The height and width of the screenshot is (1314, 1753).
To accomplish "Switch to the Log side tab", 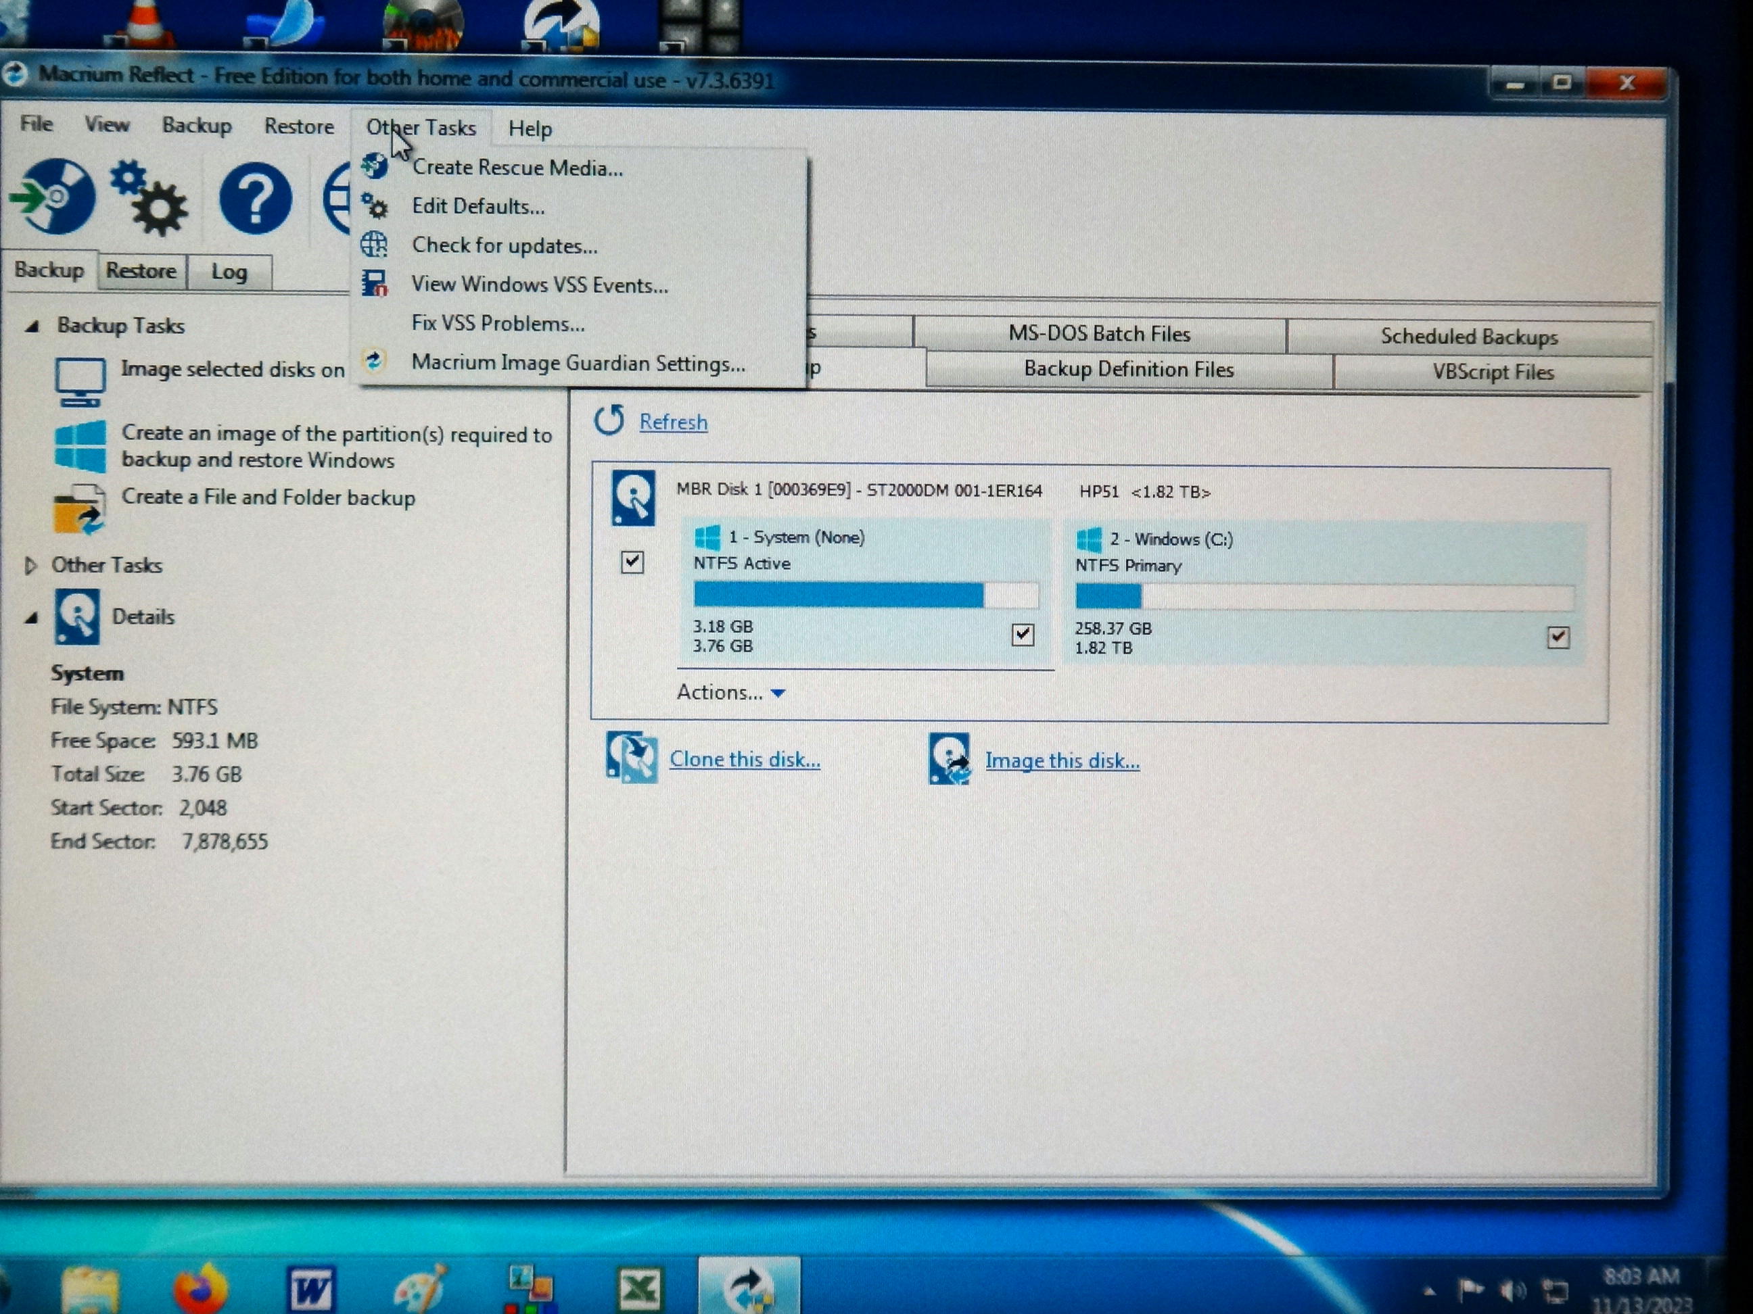I will tap(229, 272).
